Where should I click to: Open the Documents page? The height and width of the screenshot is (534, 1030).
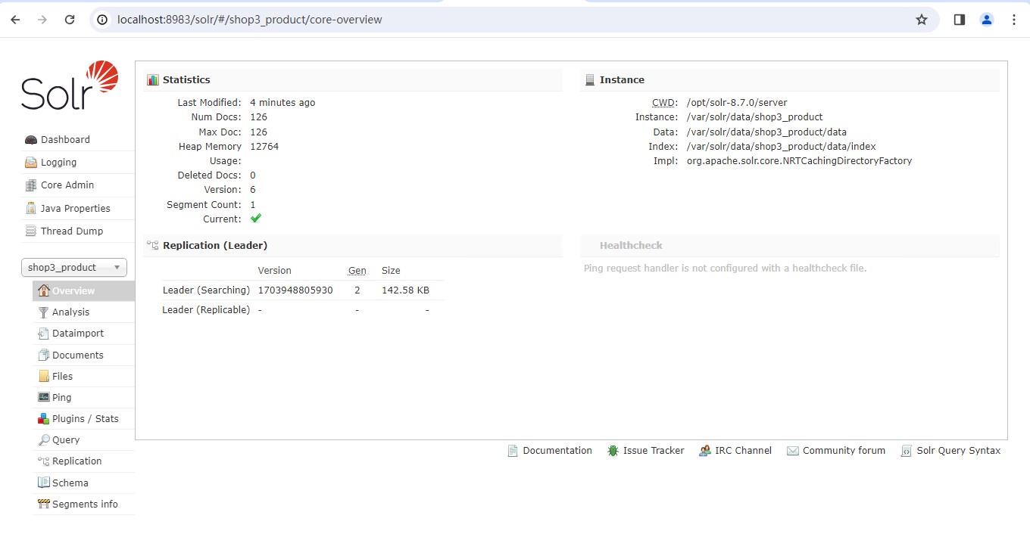[x=78, y=355]
